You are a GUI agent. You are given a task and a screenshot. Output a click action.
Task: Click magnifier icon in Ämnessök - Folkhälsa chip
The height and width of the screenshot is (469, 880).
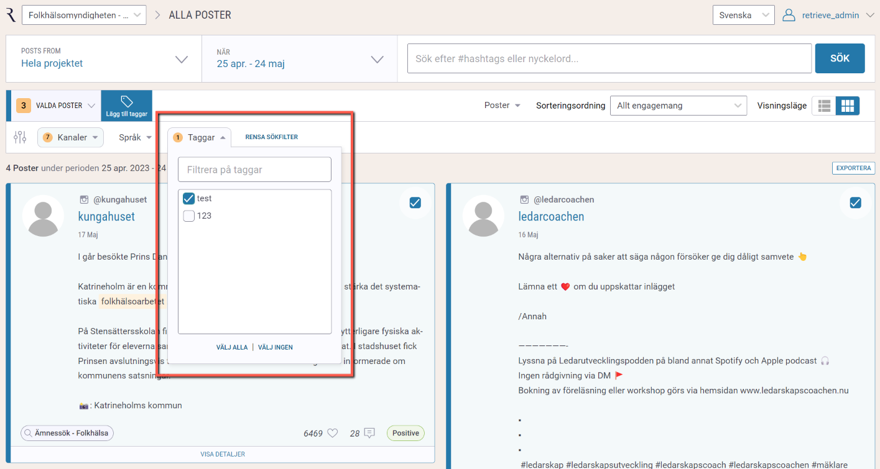[27, 433]
